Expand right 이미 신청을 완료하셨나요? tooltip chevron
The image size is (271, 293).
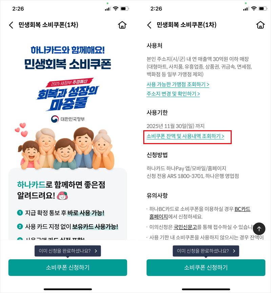(x=234, y=251)
